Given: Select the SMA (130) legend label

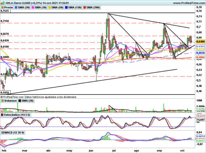Looking at the screenshot, I should pyautogui.click(x=75, y=8).
